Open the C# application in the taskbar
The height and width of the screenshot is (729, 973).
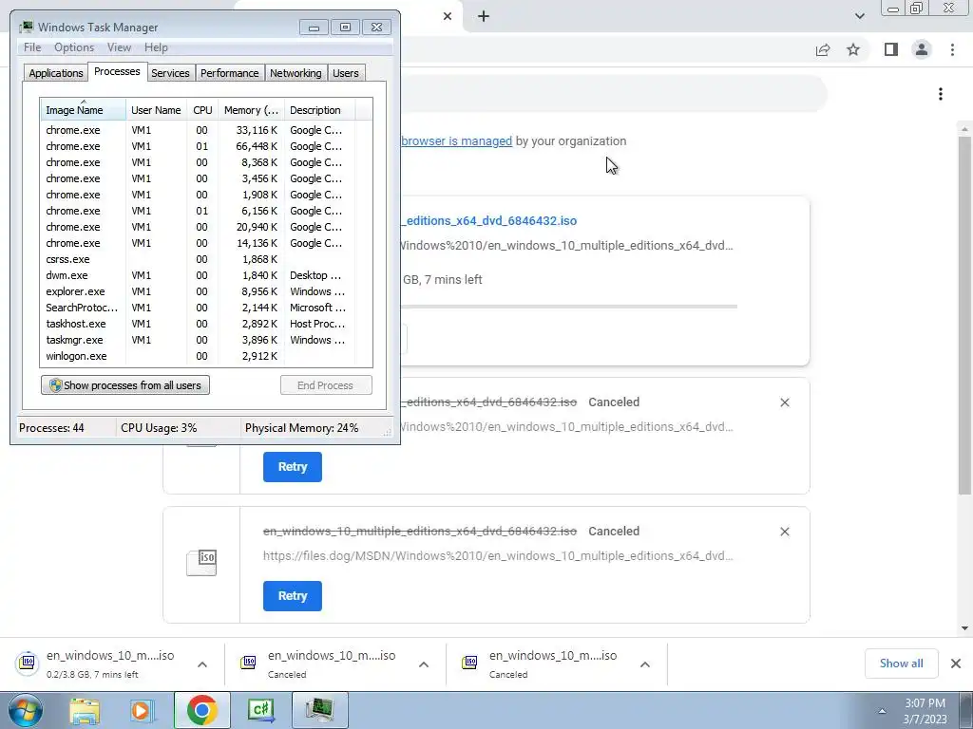(260, 710)
